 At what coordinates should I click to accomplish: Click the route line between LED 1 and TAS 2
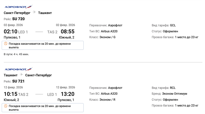tap(39, 32)
